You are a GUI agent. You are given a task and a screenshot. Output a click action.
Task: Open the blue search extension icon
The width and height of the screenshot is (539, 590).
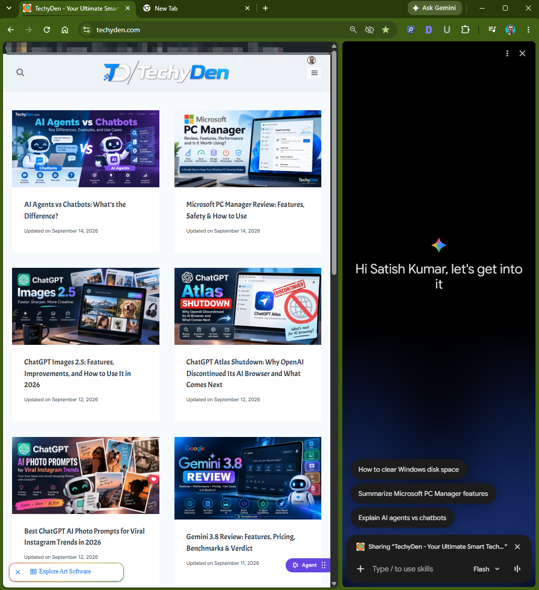click(x=411, y=30)
